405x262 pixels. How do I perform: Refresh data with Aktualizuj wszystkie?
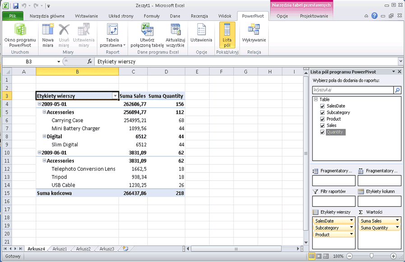(175, 35)
